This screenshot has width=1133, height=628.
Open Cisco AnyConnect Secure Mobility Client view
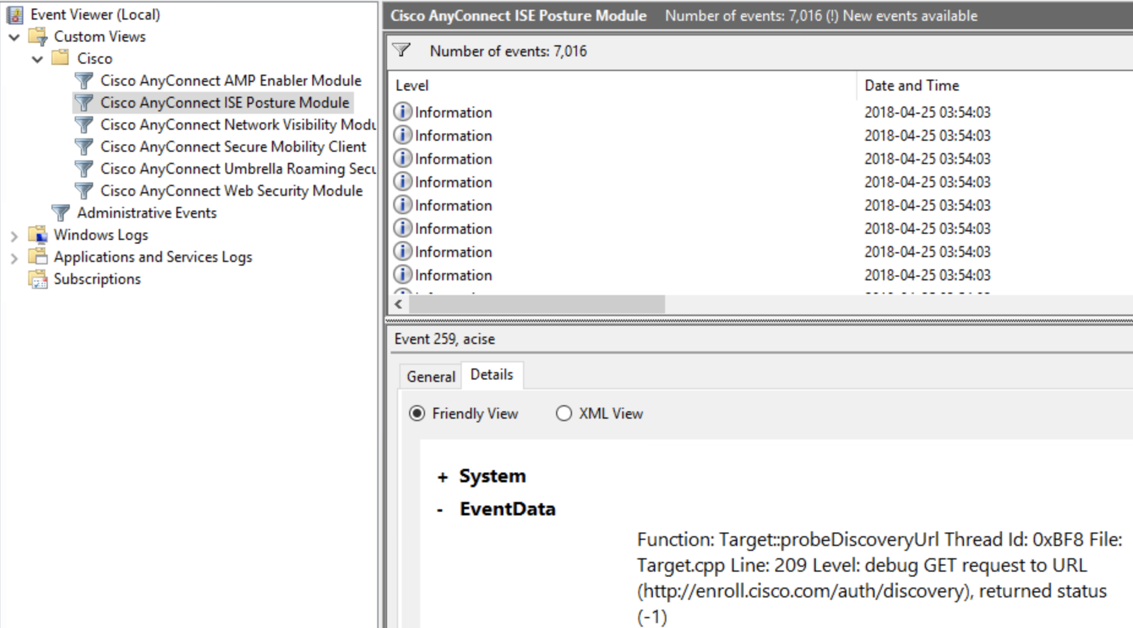pos(233,147)
